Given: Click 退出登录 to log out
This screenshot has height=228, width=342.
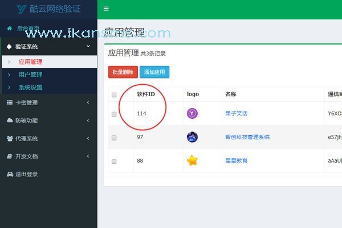Looking at the screenshot, I should click(48, 174).
